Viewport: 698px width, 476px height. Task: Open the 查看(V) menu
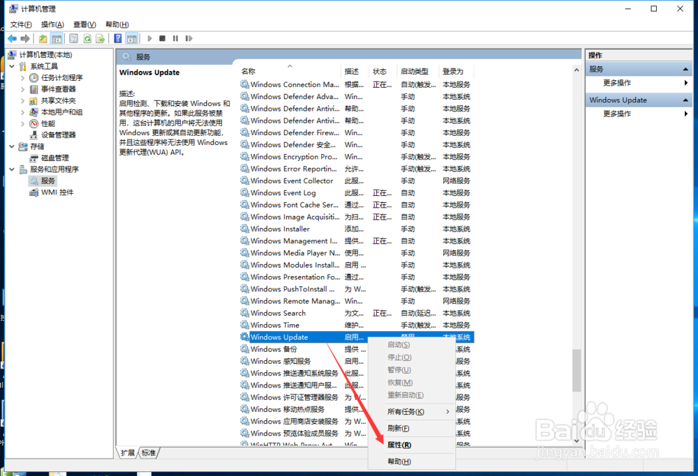coord(84,24)
